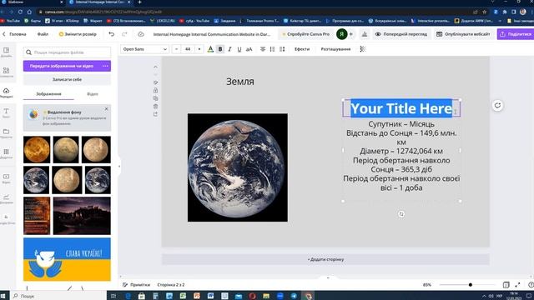Viewport: 534px width, 300px height.
Task: Decrease the font size with minus
Action: click(176, 49)
